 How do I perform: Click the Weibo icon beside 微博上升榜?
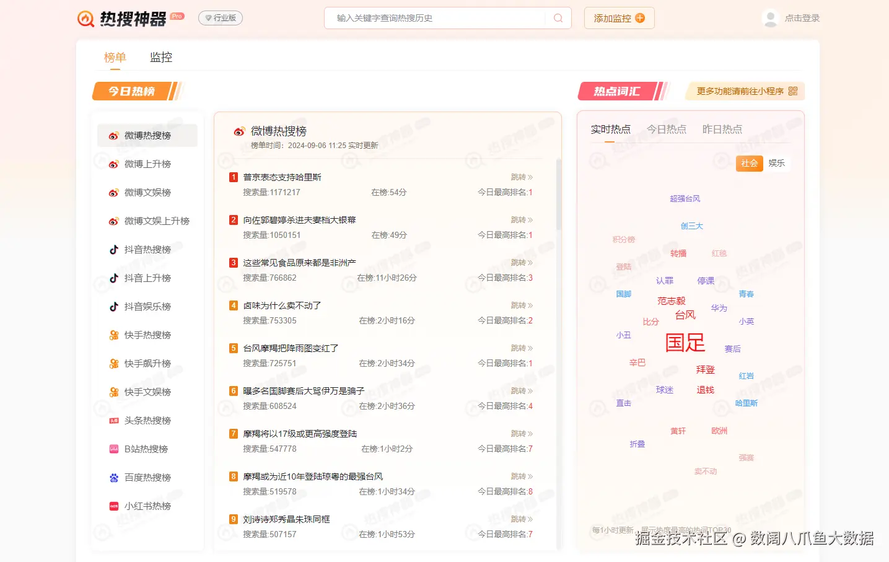[114, 164]
